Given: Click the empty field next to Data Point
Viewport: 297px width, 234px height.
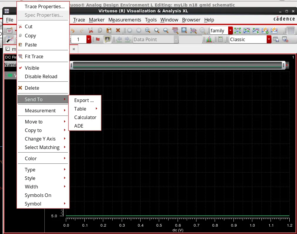Looking at the screenshot, I should [191, 39].
